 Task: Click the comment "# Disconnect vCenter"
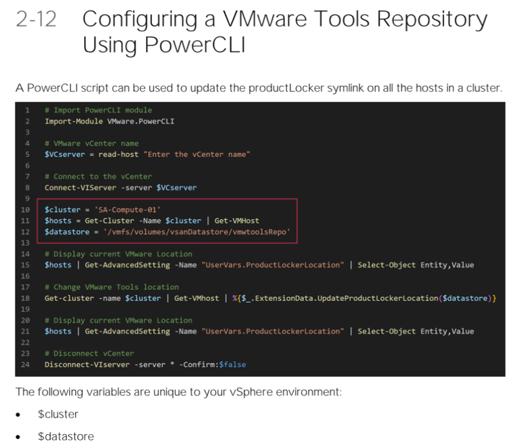[89, 353]
